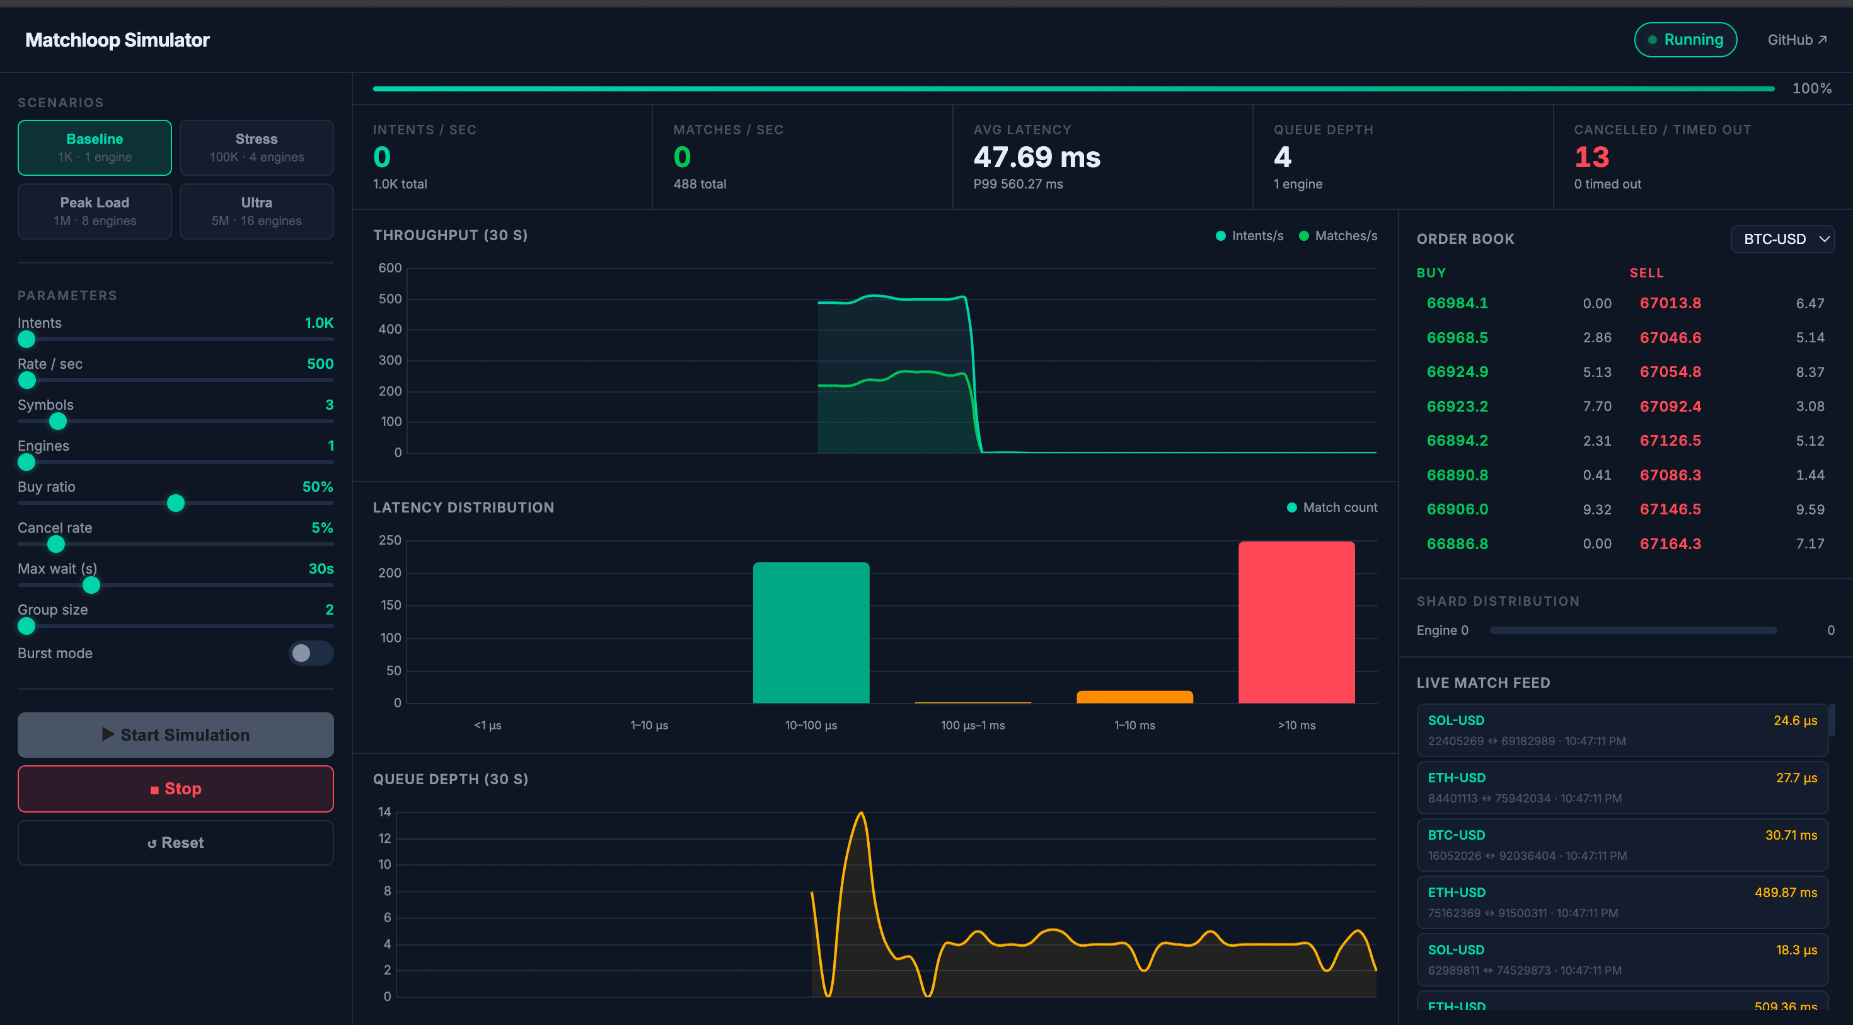Click the Max wait slider handle
1853x1025 pixels.
(x=91, y=586)
